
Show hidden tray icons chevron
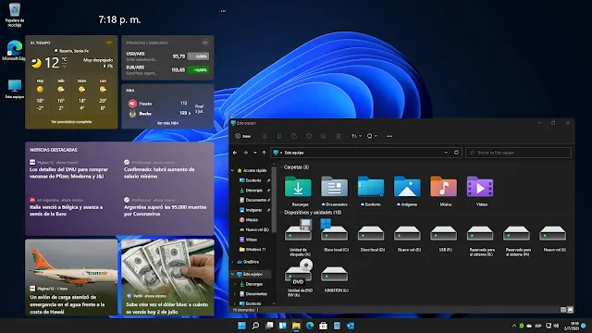point(513,326)
